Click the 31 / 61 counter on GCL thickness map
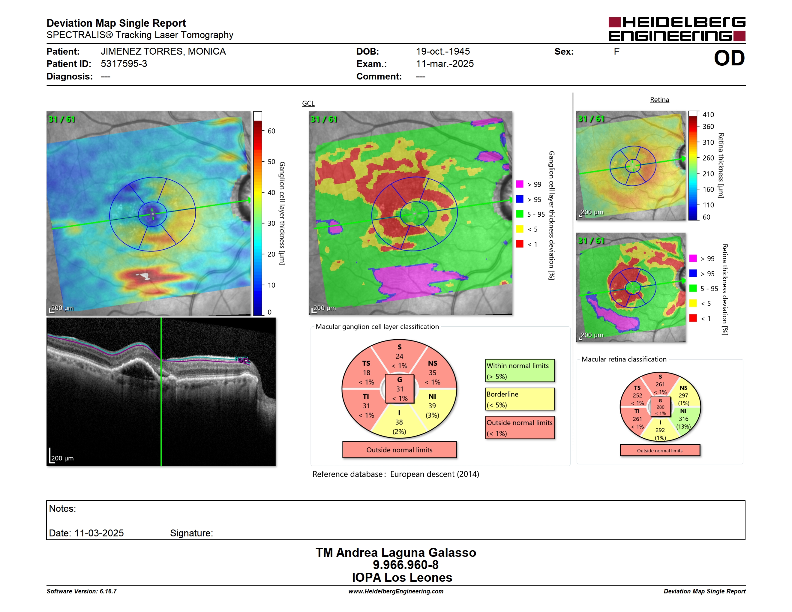 point(61,119)
